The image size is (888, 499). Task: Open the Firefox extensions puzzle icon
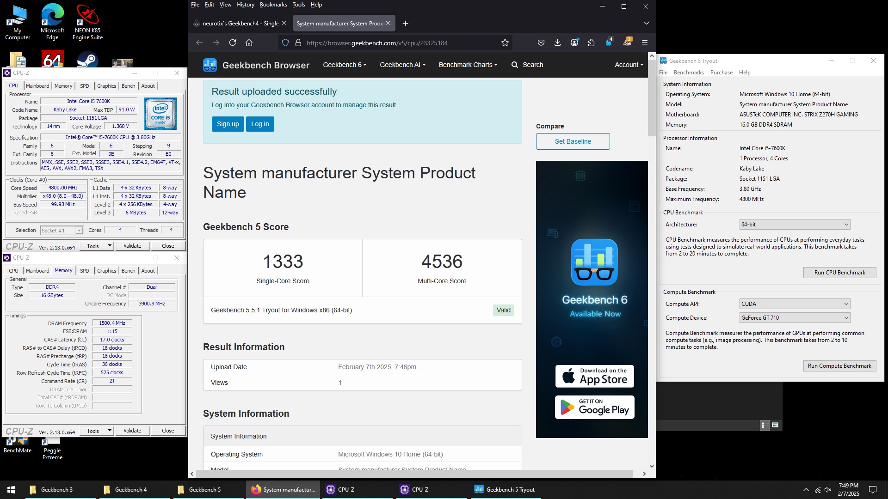(x=591, y=43)
